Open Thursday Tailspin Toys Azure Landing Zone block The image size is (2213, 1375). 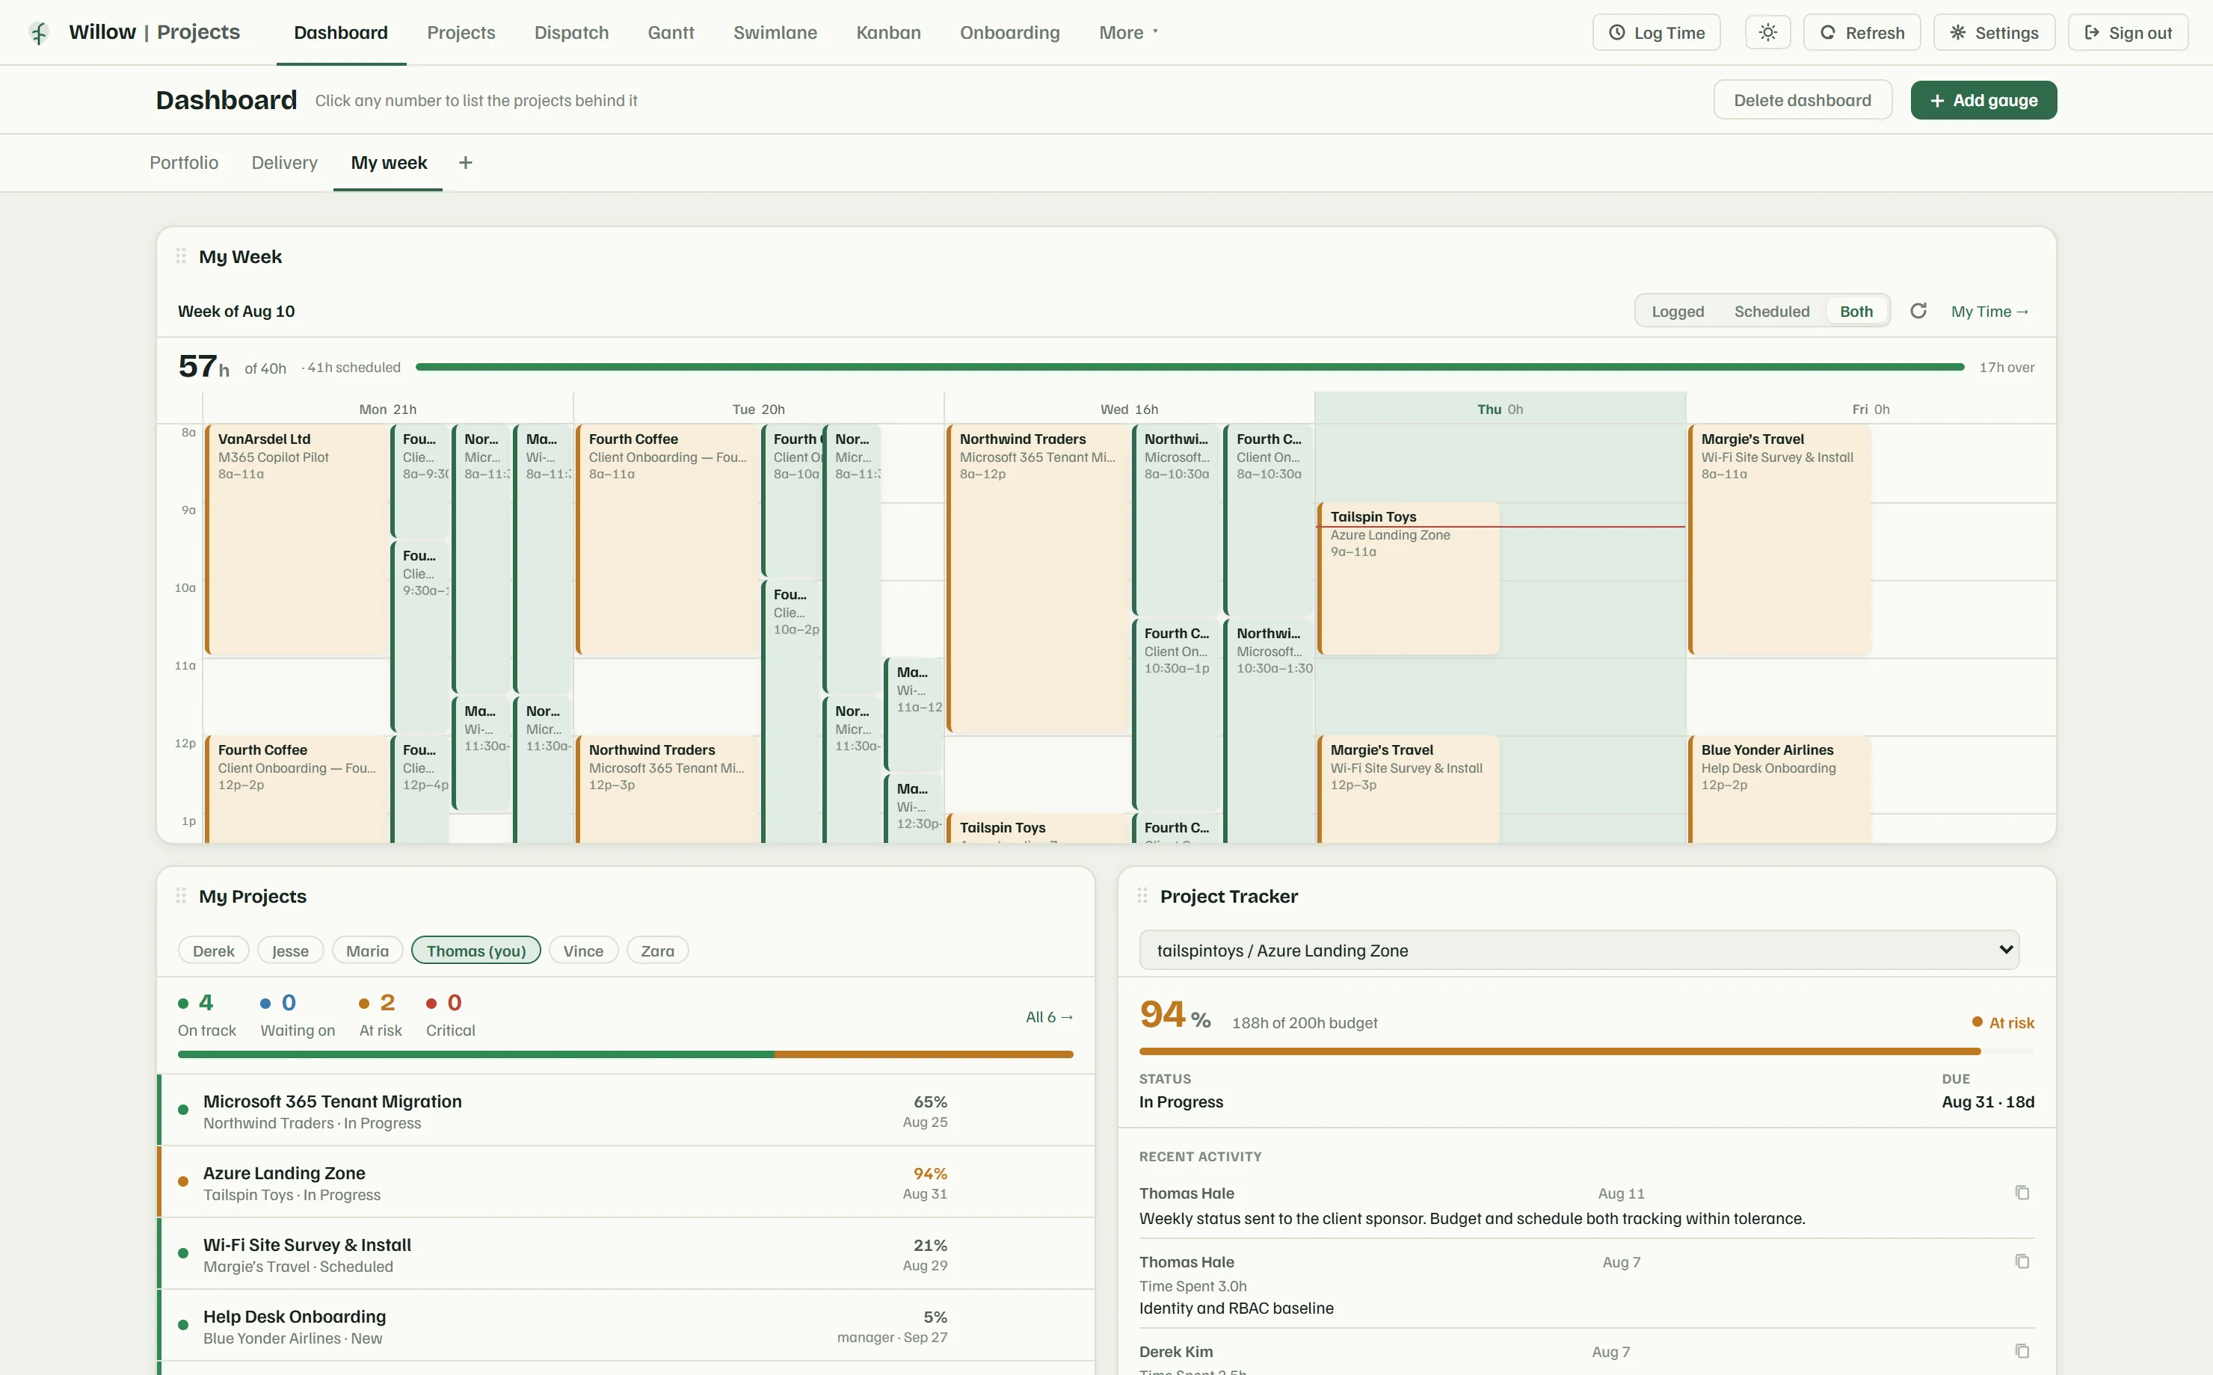(x=1408, y=578)
